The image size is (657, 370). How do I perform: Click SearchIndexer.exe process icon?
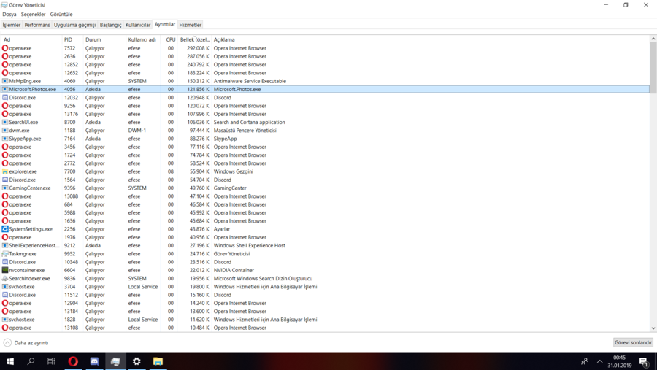click(x=5, y=278)
